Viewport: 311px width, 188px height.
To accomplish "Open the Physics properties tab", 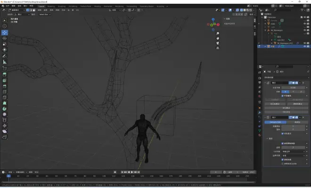I will [260, 122].
